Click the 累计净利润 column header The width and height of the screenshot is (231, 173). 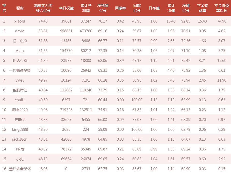click(86, 8)
